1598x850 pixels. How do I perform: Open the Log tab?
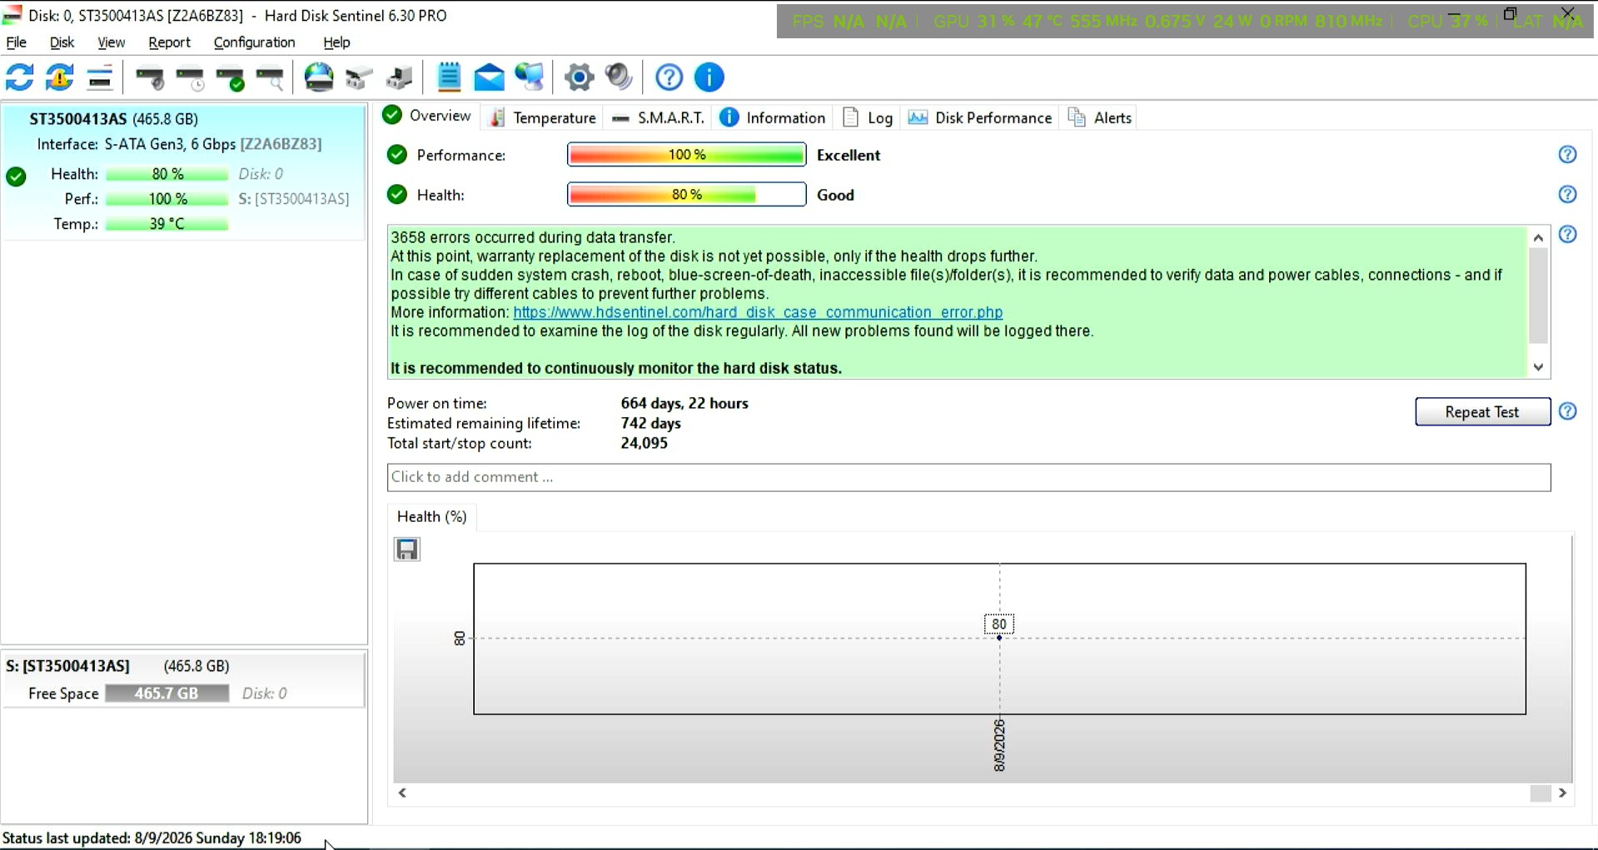click(x=868, y=118)
